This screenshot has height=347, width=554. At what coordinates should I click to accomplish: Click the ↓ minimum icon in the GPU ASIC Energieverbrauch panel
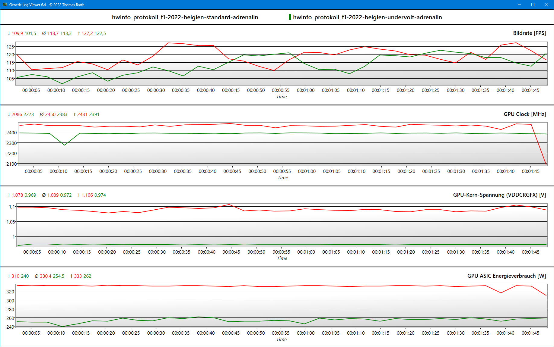click(8, 276)
